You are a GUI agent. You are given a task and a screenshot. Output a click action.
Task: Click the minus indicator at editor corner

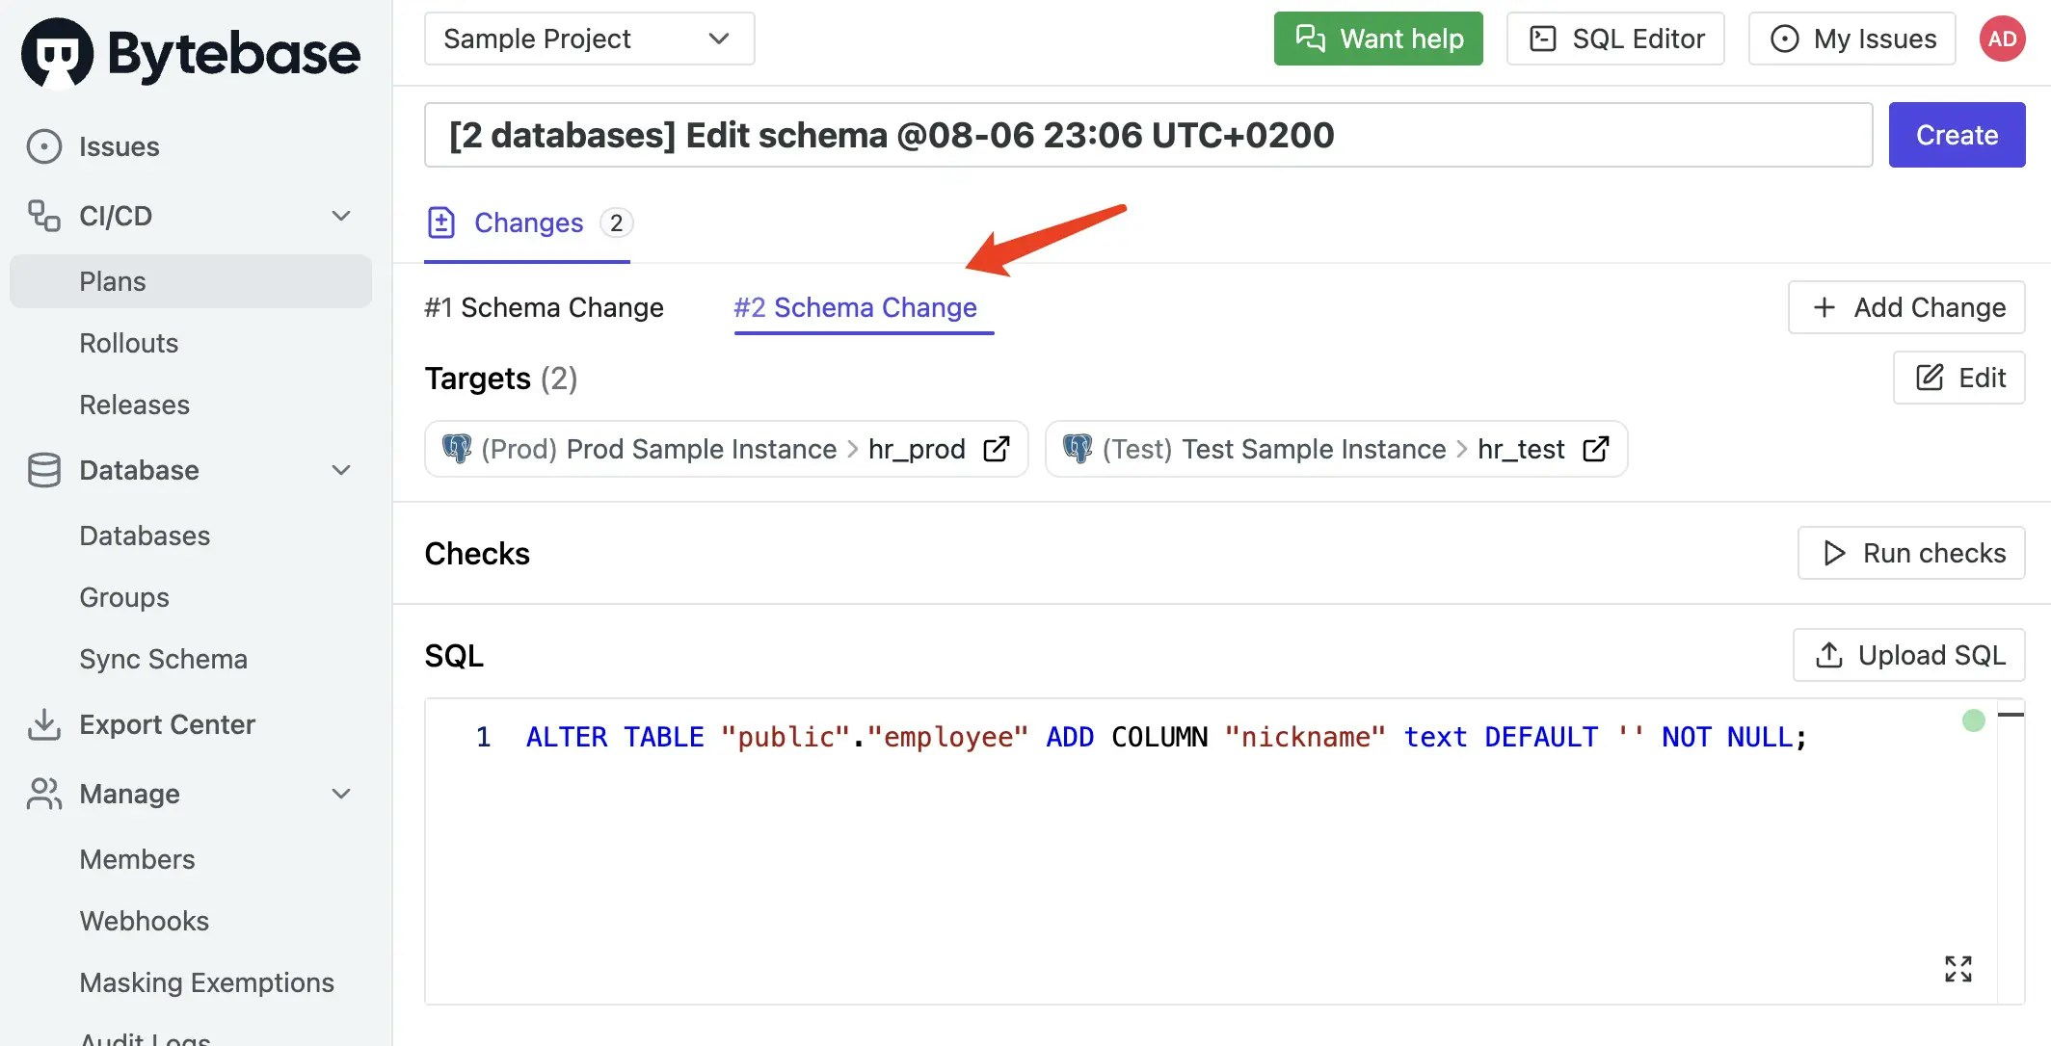point(2011,714)
